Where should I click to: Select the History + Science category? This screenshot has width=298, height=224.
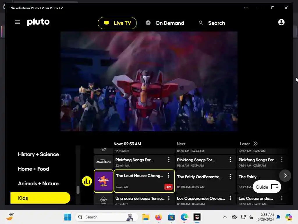(38, 154)
